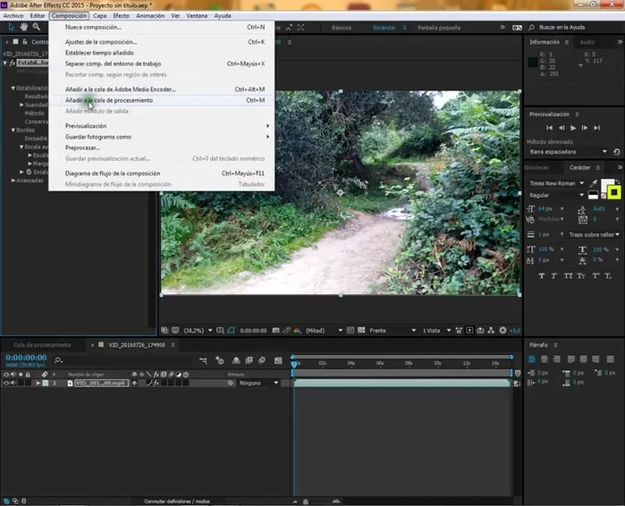This screenshot has height=506, width=625.
Task: Open Ninguno parent dropdown
Action: (258, 383)
